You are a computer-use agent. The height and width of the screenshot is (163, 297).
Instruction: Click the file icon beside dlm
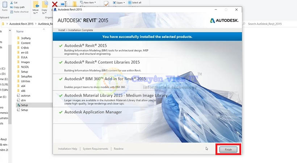tap(18, 100)
